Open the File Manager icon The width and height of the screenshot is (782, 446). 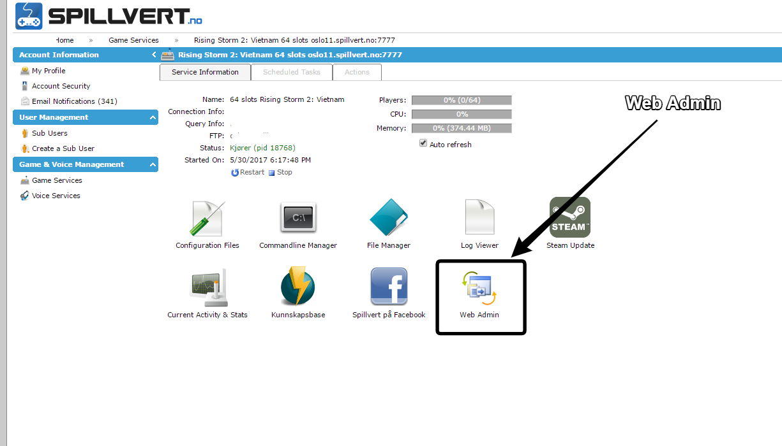(389, 218)
